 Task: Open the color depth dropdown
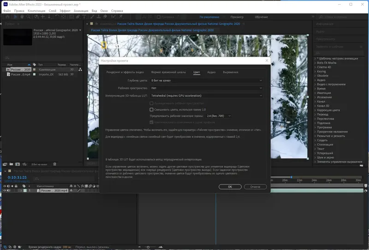click(x=206, y=81)
